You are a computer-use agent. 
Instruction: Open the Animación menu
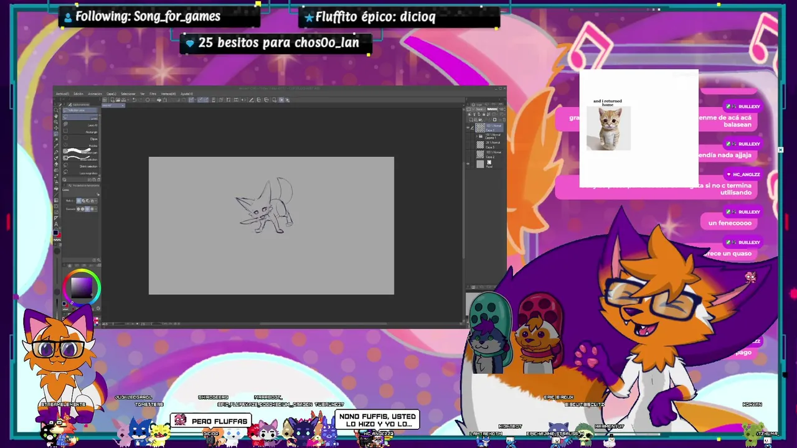point(95,94)
